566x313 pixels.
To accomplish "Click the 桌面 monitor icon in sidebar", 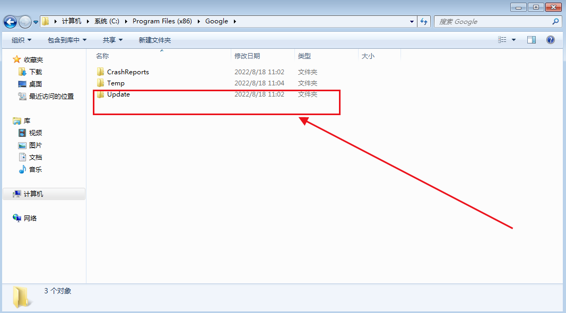I will coord(22,84).
